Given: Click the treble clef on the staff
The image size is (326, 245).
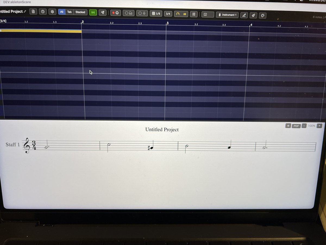Looking at the screenshot, I should (27, 146).
